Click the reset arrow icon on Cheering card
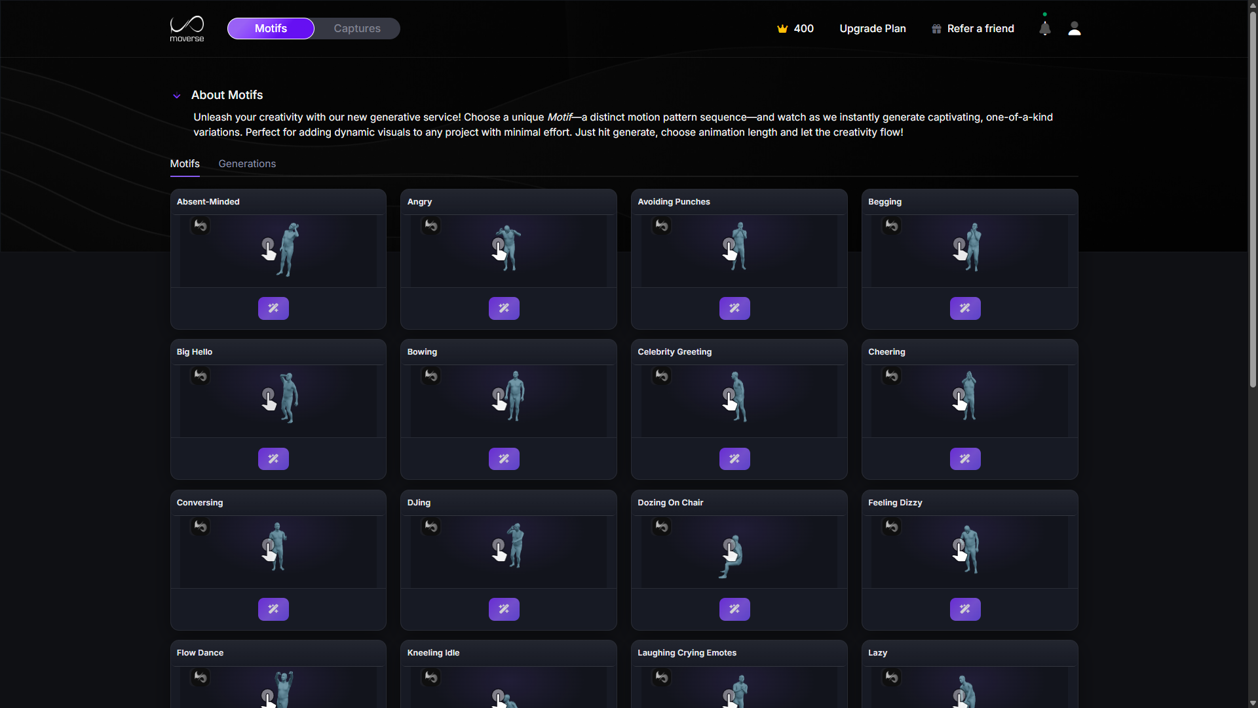The image size is (1258, 708). (892, 376)
